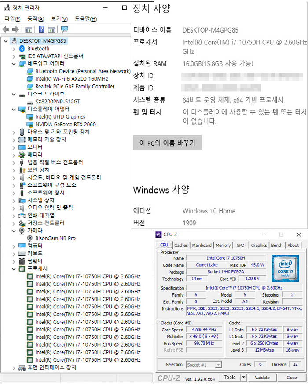Click the Forward arrow in Device Manager toolbar
Image resolution: width=308 pixels, height=385 pixels.
(15, 29)
